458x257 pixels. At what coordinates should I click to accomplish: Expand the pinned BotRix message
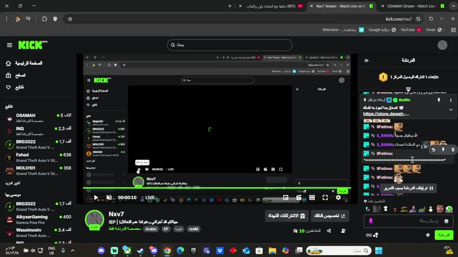[x=450, y=110]
